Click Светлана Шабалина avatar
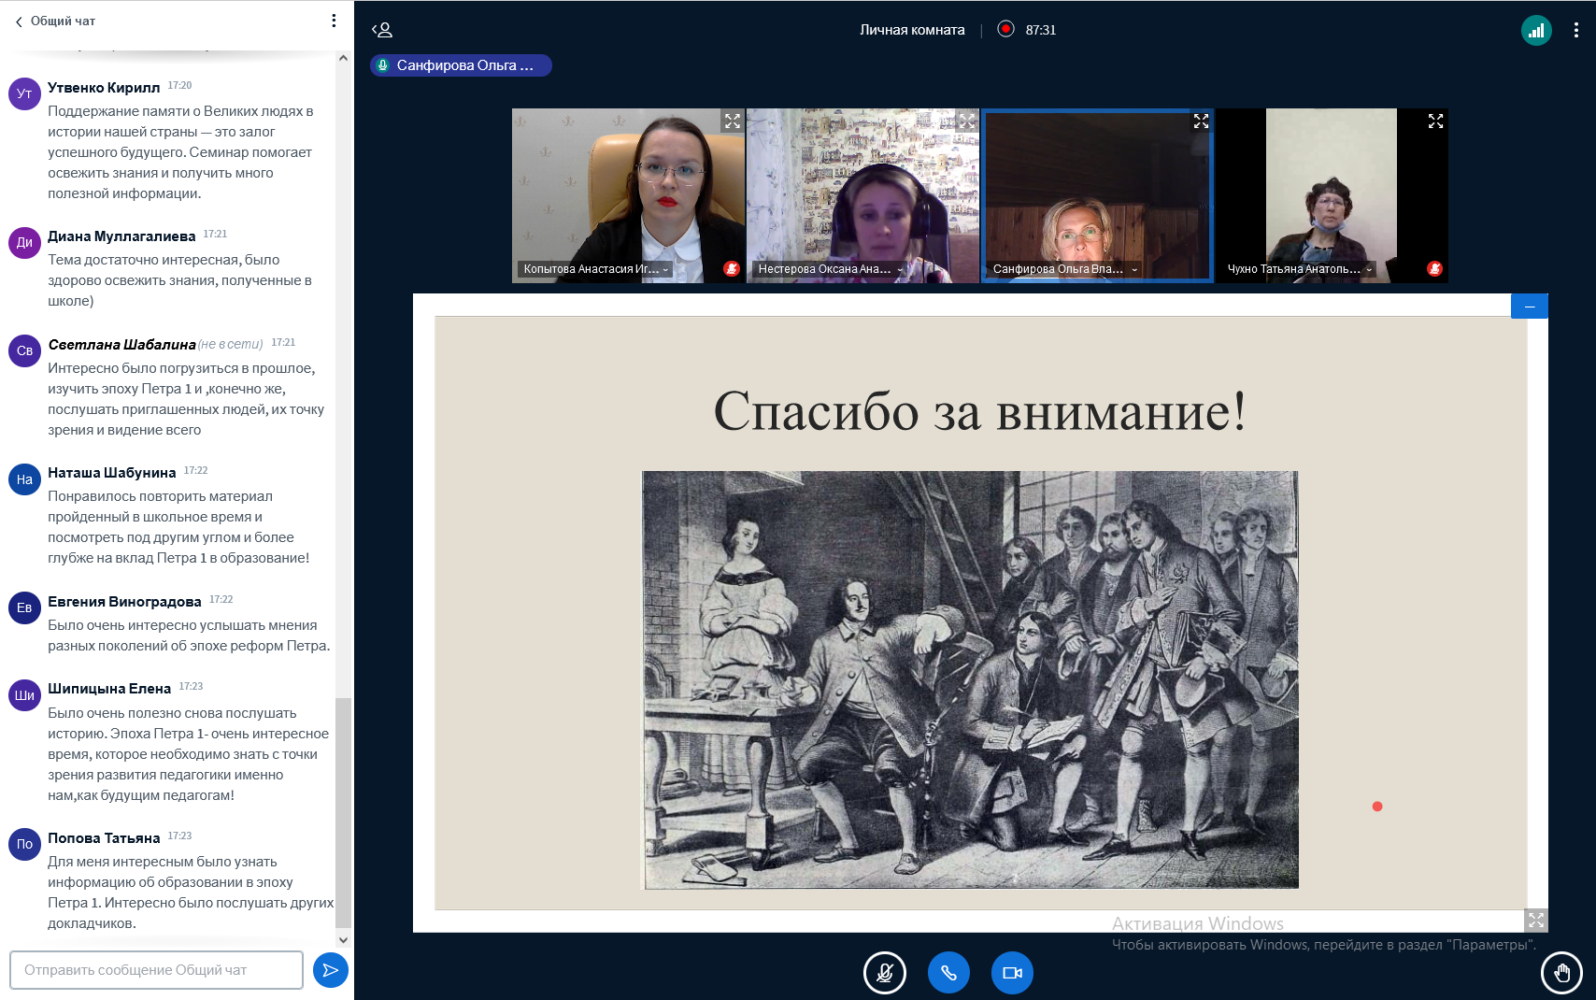Image resolution: width=1596 pixels, height=1000 pixels. 24,350
